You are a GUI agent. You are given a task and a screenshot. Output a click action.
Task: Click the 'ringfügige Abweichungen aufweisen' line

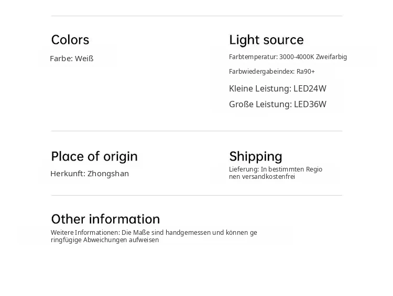click(x=105, y=240)
